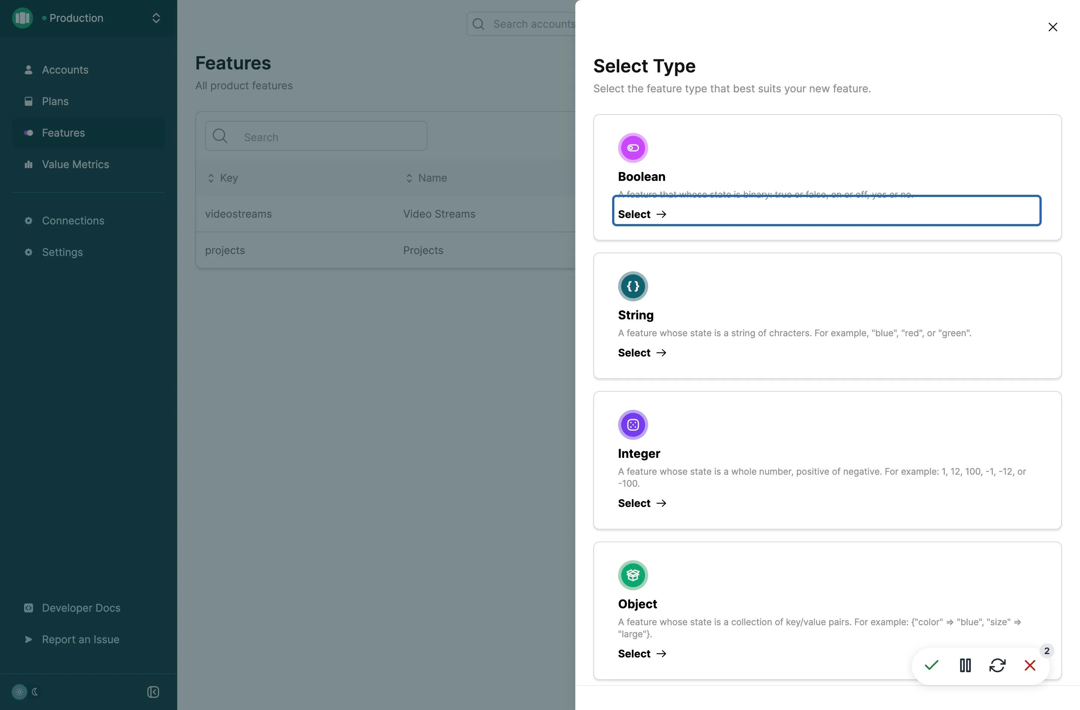Sort the table by Key column
Screen dimensions: 1080x710
(222, 178)
